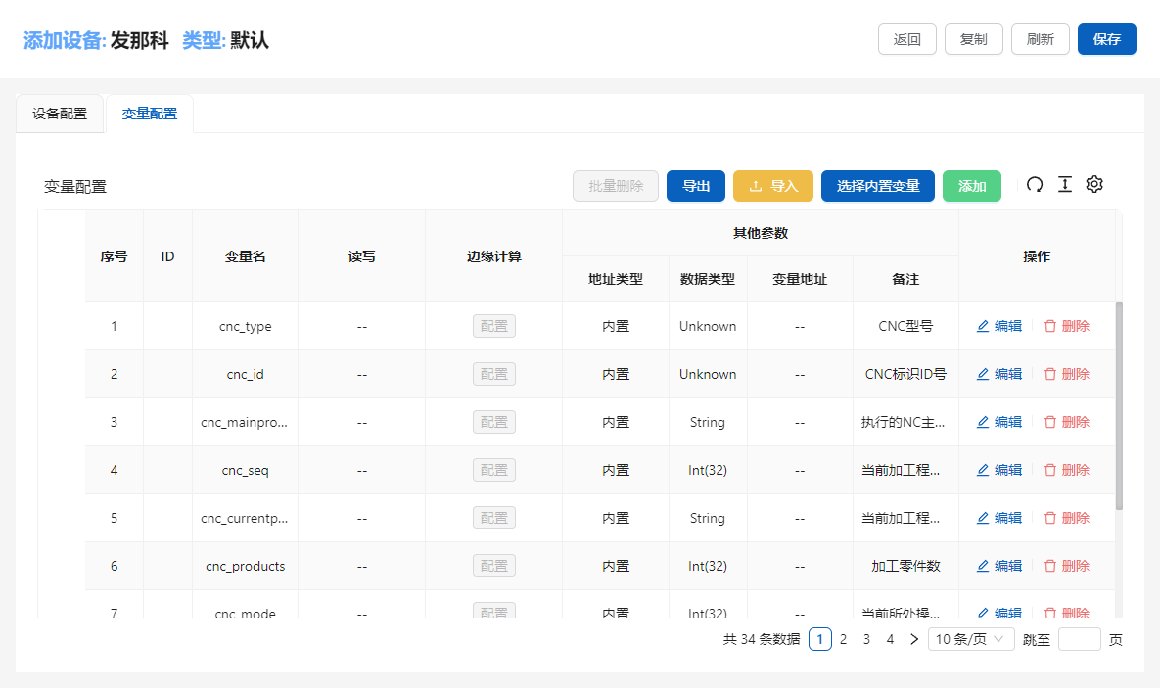
Task: Click the 跳至 page number input field
Action: [1080, 639]
